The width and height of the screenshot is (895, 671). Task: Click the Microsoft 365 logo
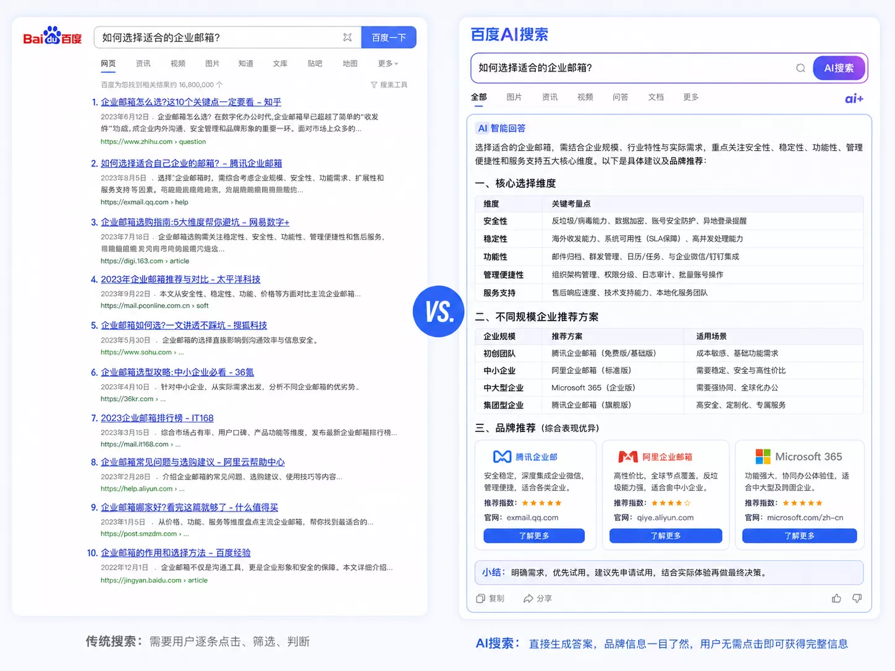tap(799, 457)
